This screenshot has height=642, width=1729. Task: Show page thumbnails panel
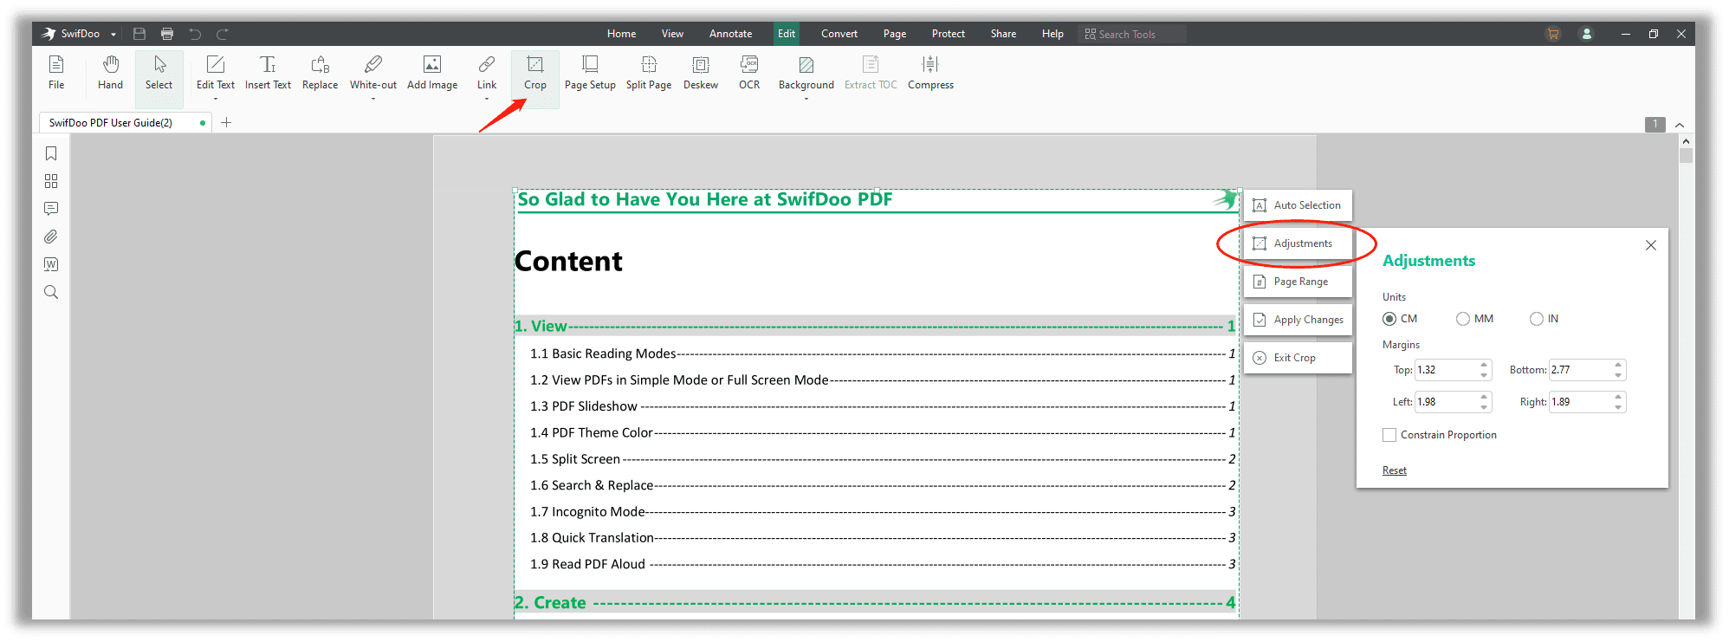coord(51,181)
